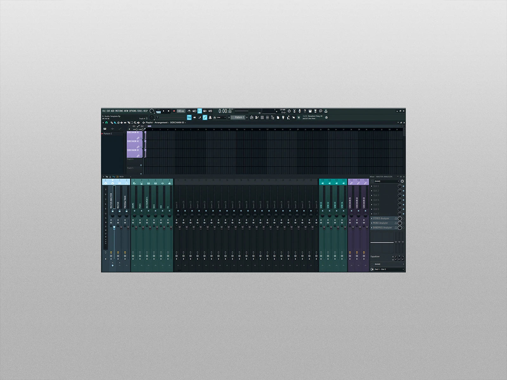
Task: Open the BANDPASS Analyzer slot
Action: pyautogui.click(x=382, y=228)
